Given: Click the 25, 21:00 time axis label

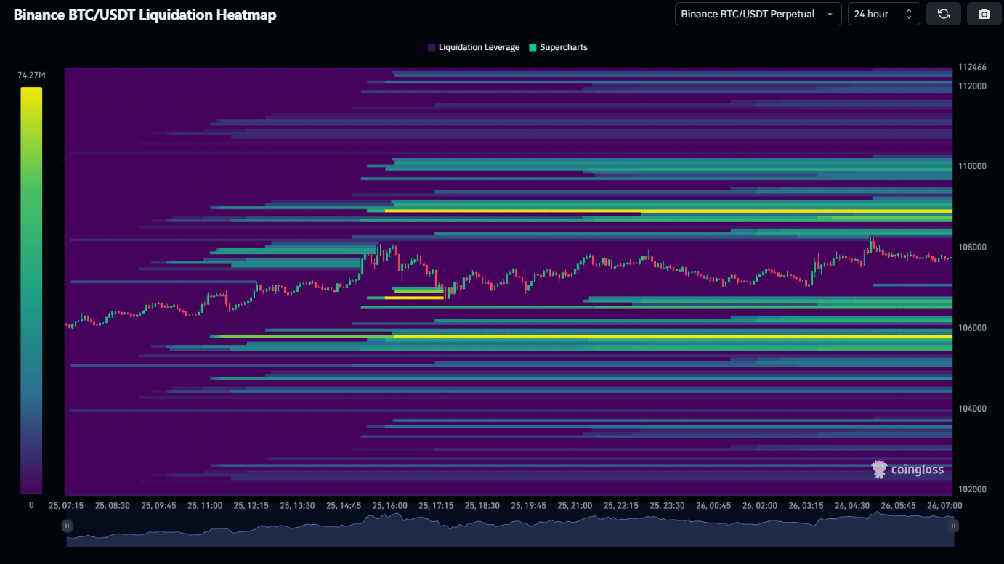Looking at the screenshot, I should [575, 505].
